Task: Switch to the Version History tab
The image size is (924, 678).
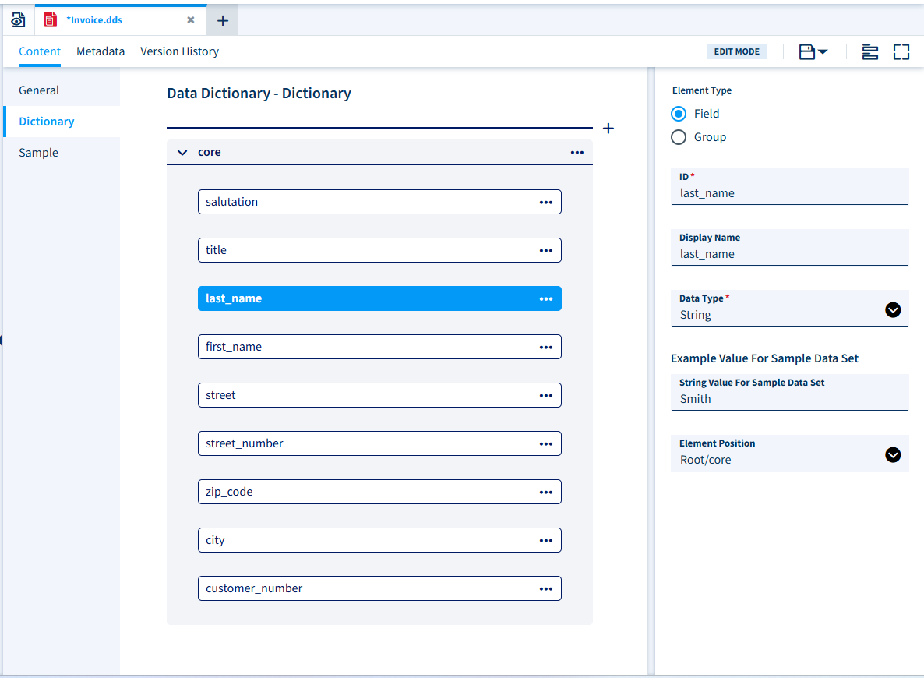Action: click(179, 51)
